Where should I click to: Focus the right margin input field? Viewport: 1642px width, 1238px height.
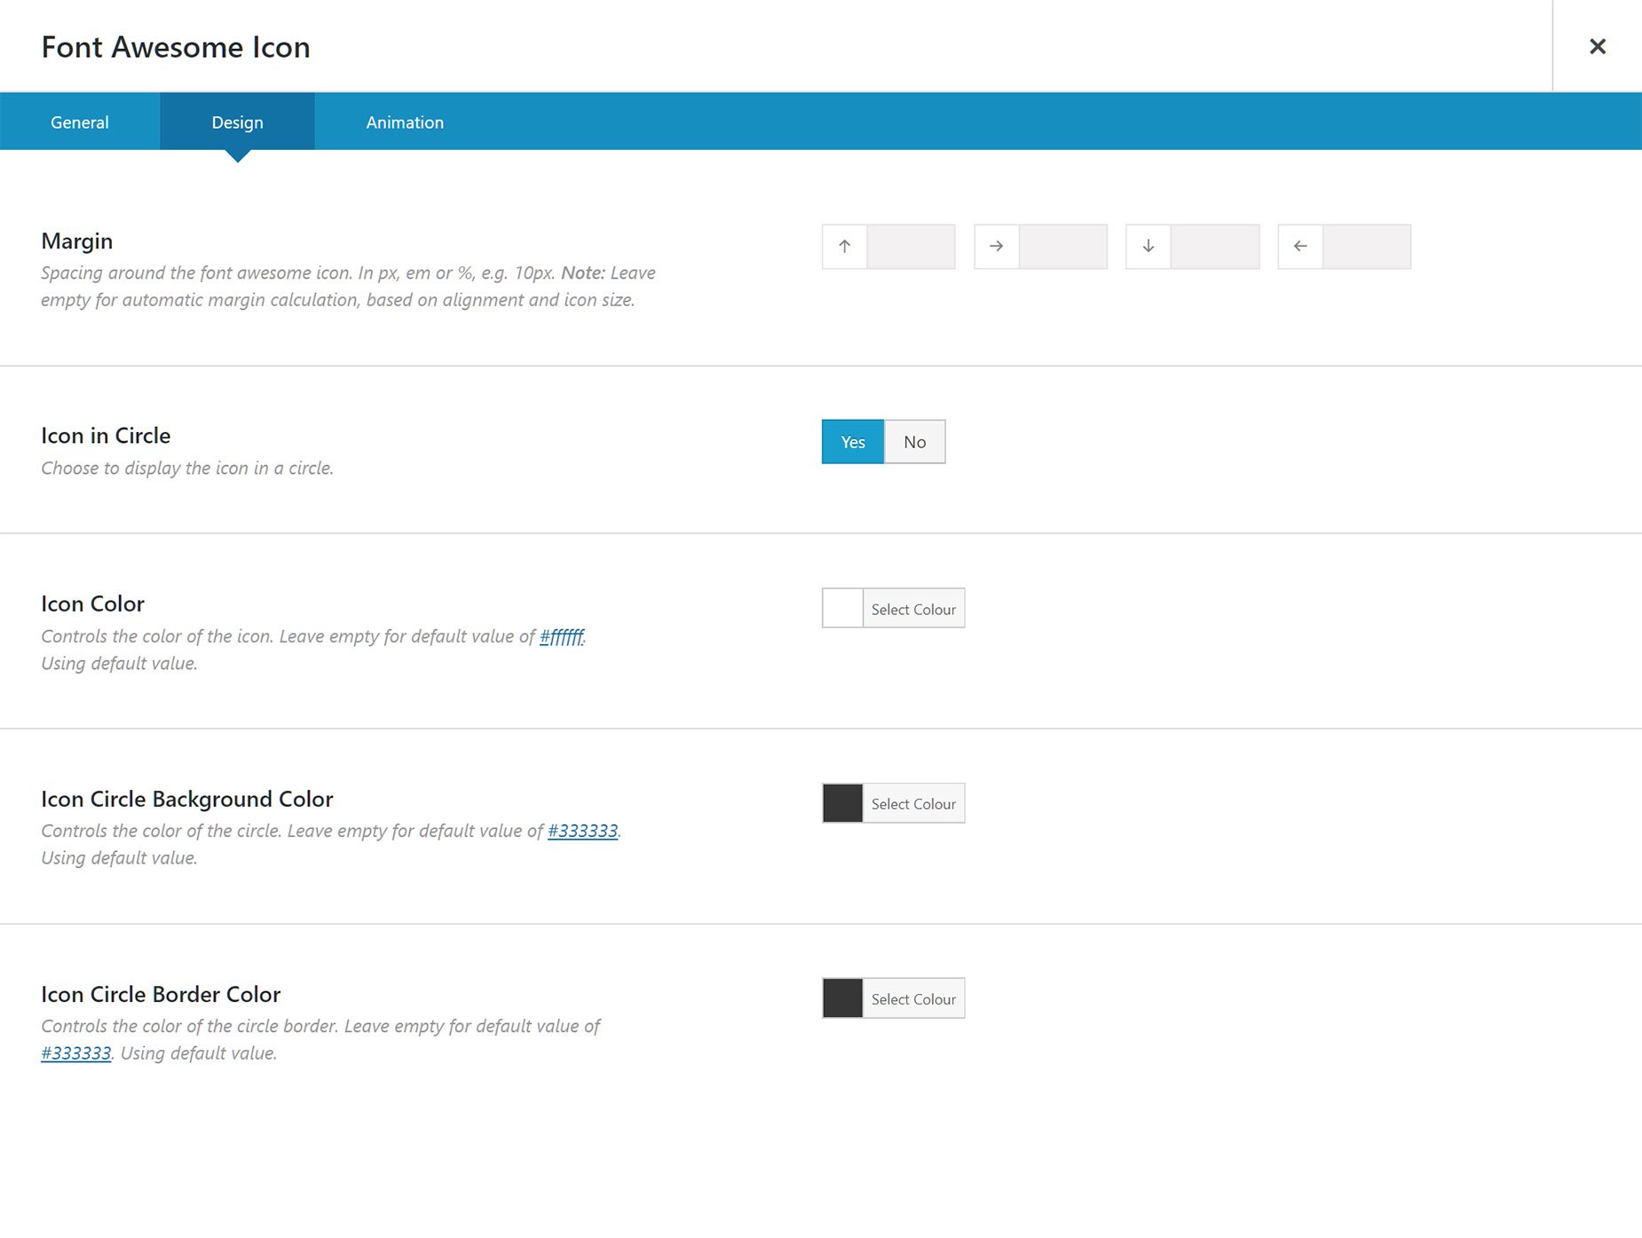(x=1063, y=246)
